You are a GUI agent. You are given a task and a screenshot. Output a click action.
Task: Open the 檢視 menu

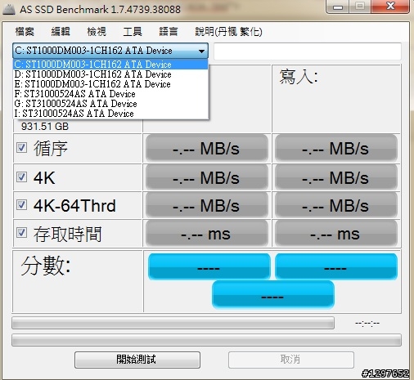[97, 32]
